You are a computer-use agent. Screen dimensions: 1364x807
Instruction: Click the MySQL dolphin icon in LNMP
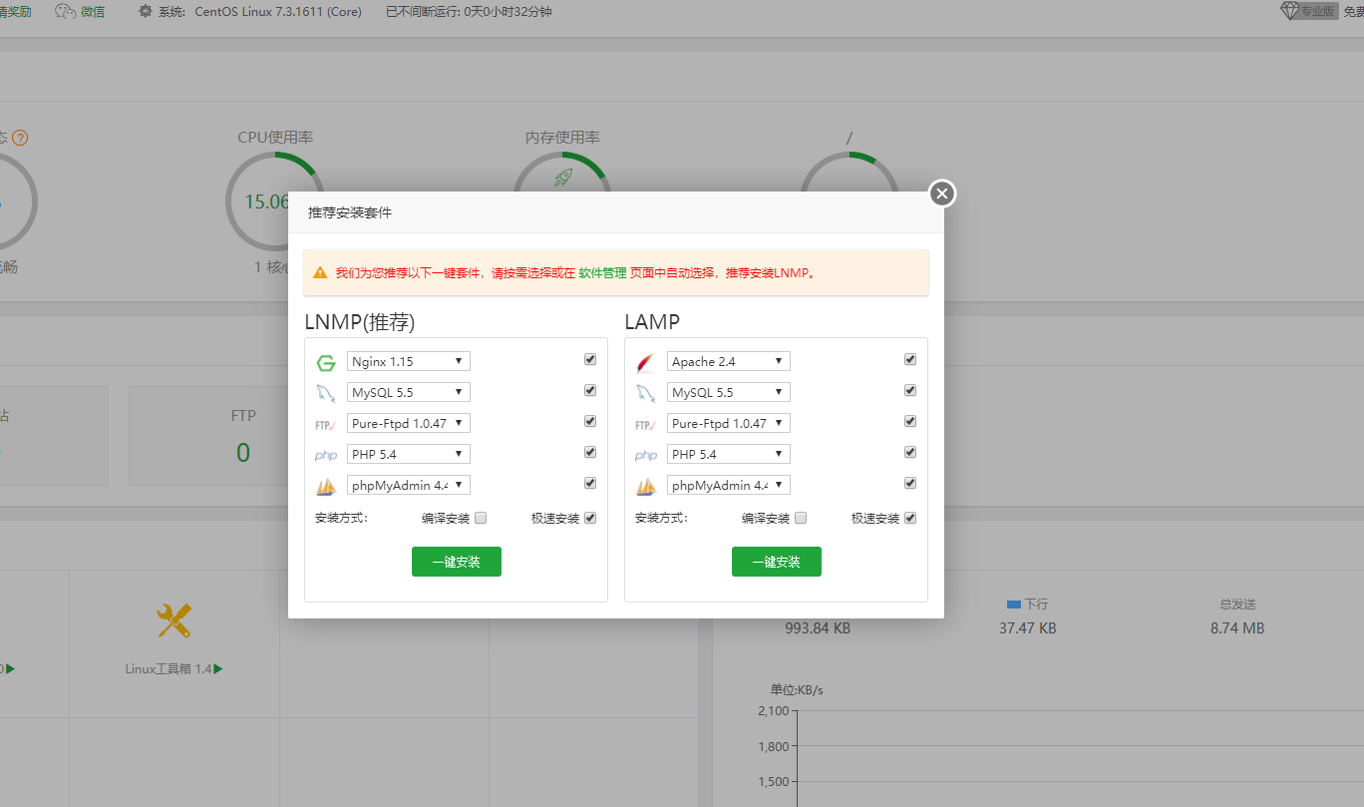click(x=326, y=393)
